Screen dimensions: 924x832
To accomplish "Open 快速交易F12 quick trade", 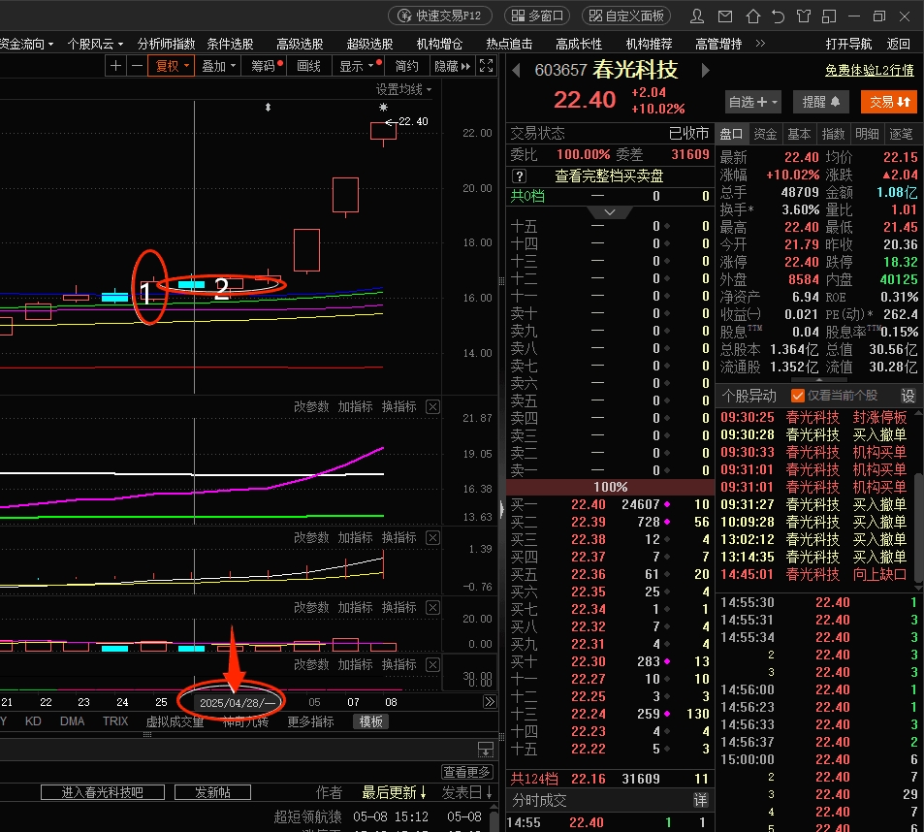I will click(439, 16).
